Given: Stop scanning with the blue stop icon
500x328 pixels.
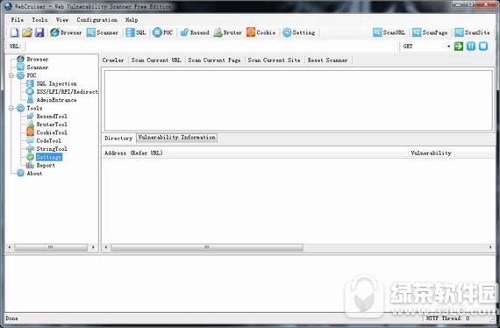Looking at the screenshot, I should (x=483, y=46).
